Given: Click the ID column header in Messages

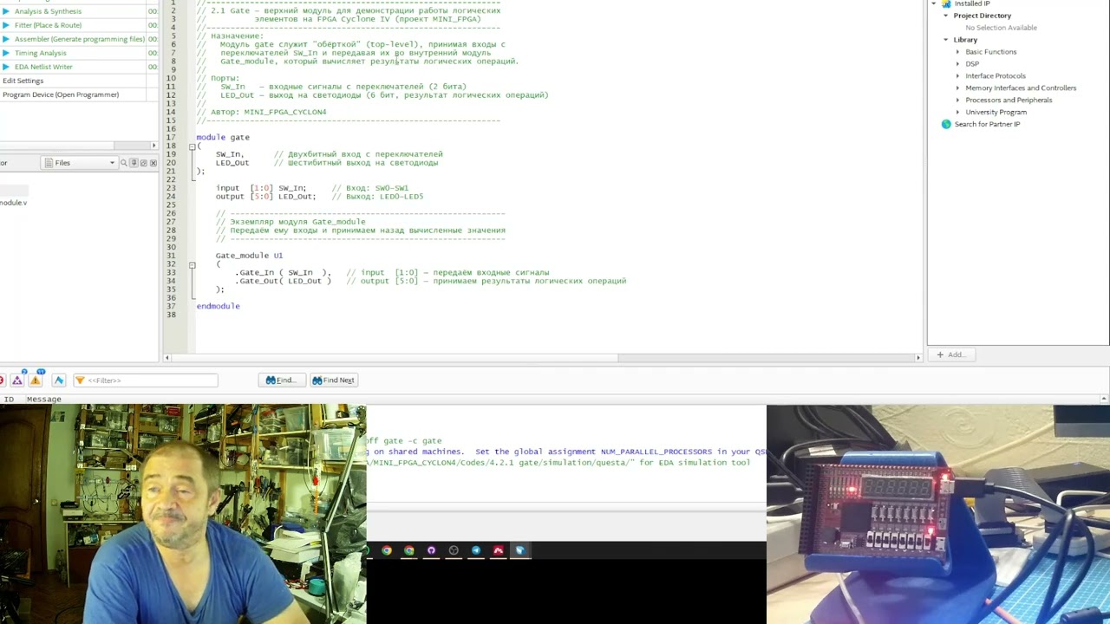Looking at the screenshot, I should coord(9,400).
